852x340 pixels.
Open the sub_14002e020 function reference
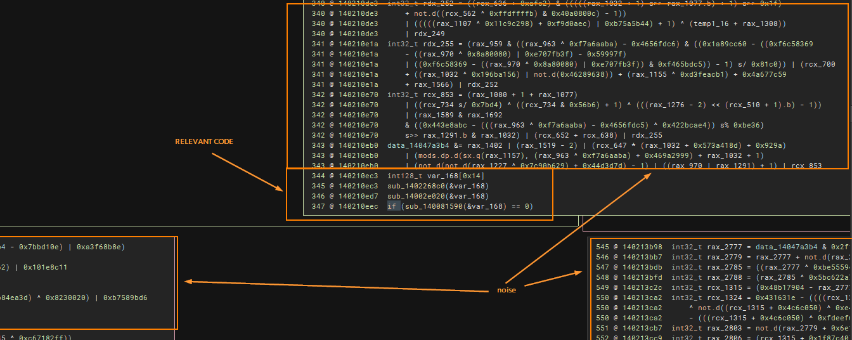pyautogui.click(x=416, y=196)
